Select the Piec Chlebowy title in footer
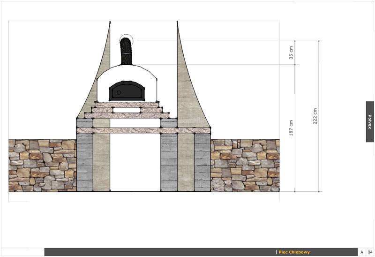The image size is (375, 257). pyautogui.click(x=294, y=252)
